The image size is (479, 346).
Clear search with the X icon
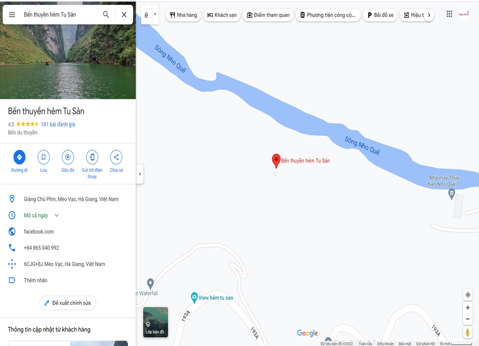[x=124, y=15]
